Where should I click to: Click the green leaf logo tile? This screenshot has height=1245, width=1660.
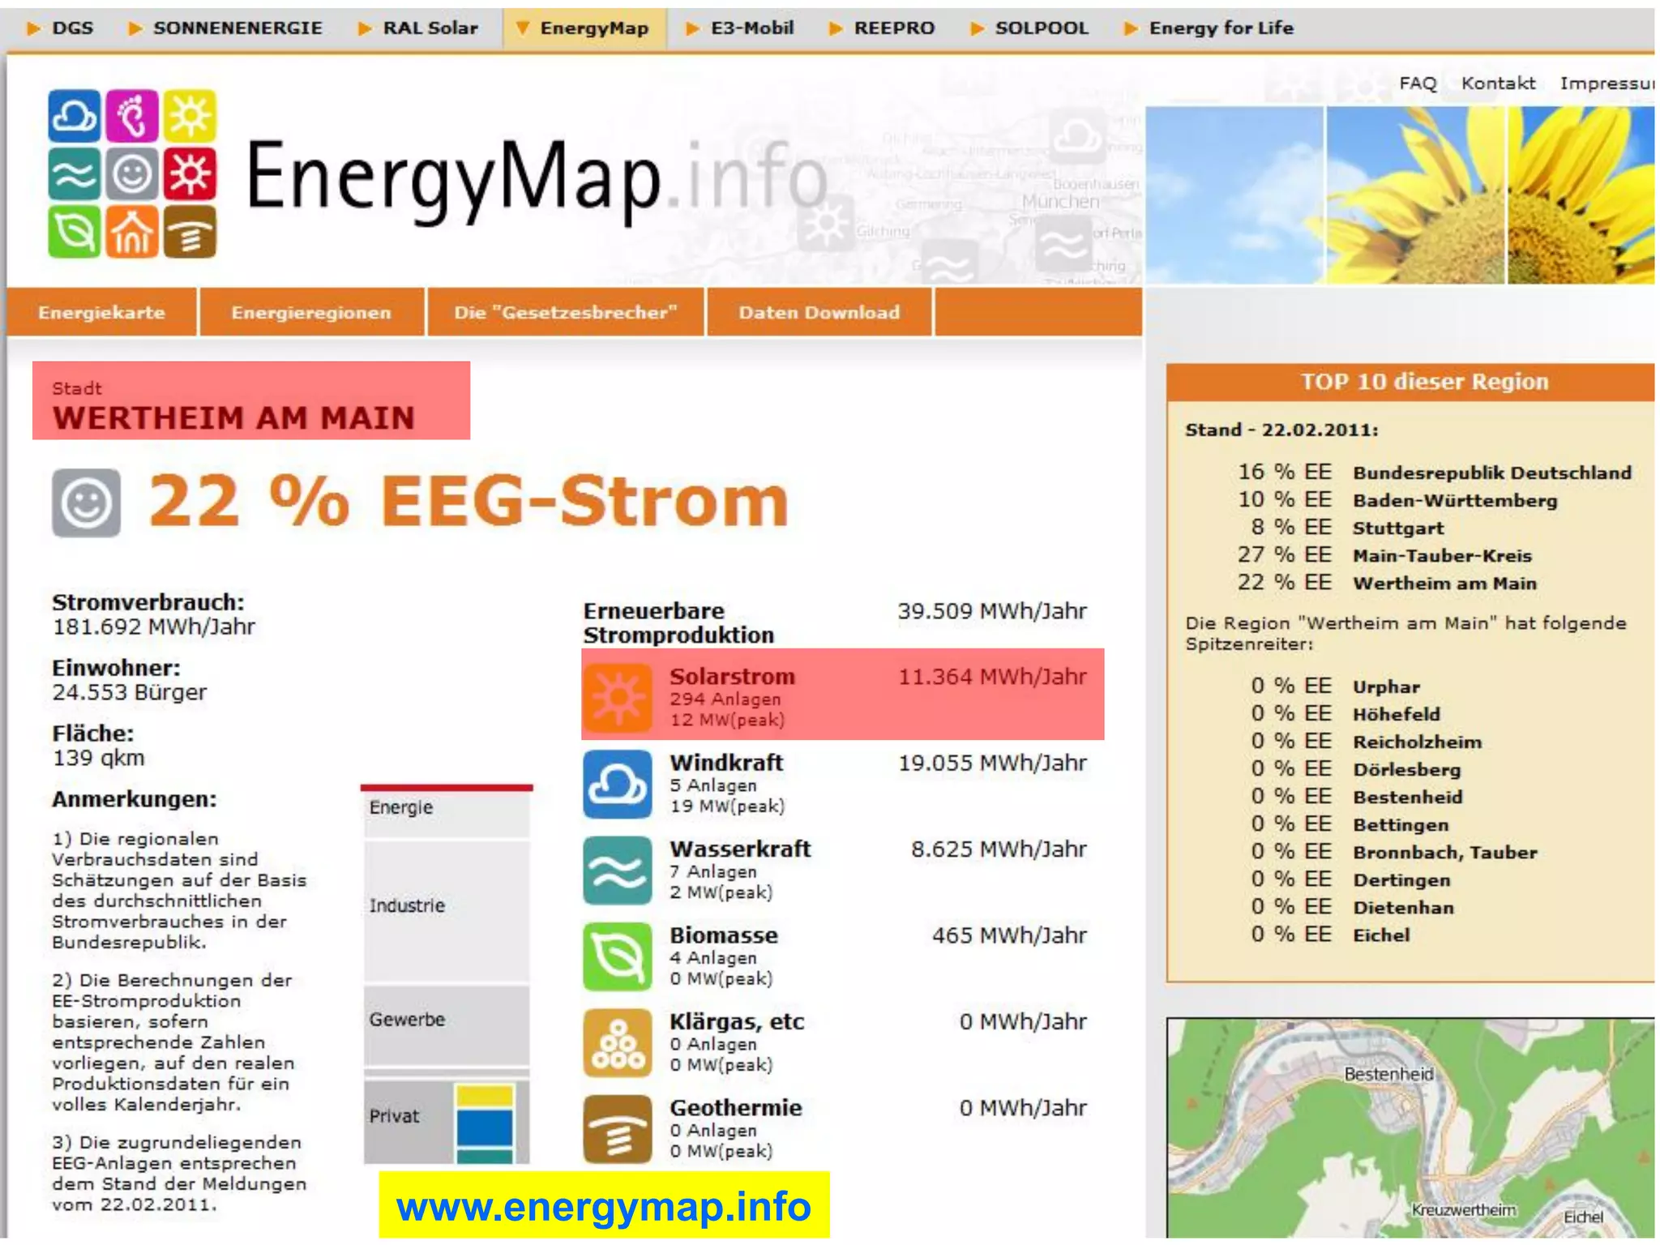coord(75,231)
